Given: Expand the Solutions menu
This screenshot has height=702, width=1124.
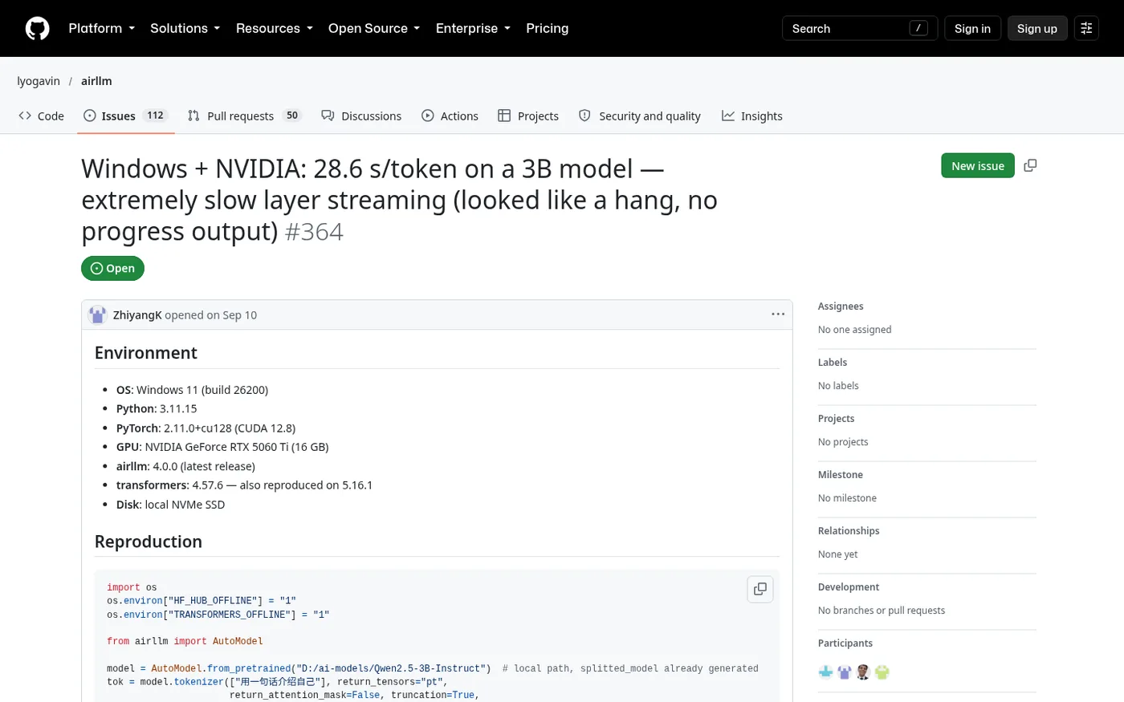Looking at the screenshot, I should [x=185, y=28].
